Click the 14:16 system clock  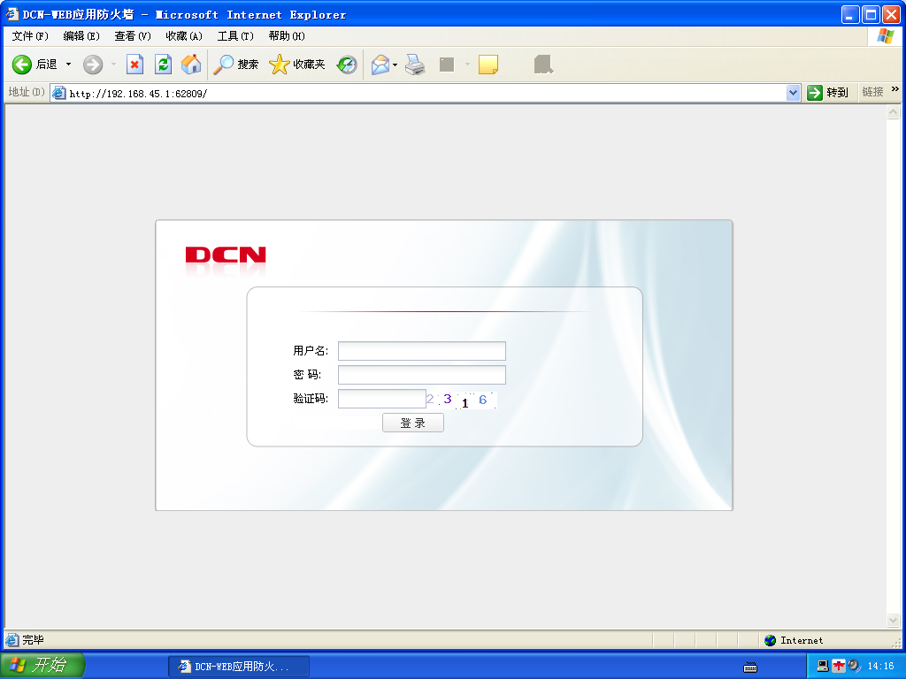pos(880,666)
